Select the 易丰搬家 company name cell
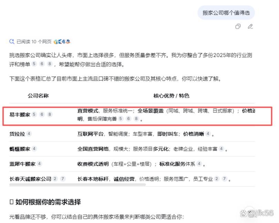Image resolution: width=279 pixels, height=223 pixels. 20,115
